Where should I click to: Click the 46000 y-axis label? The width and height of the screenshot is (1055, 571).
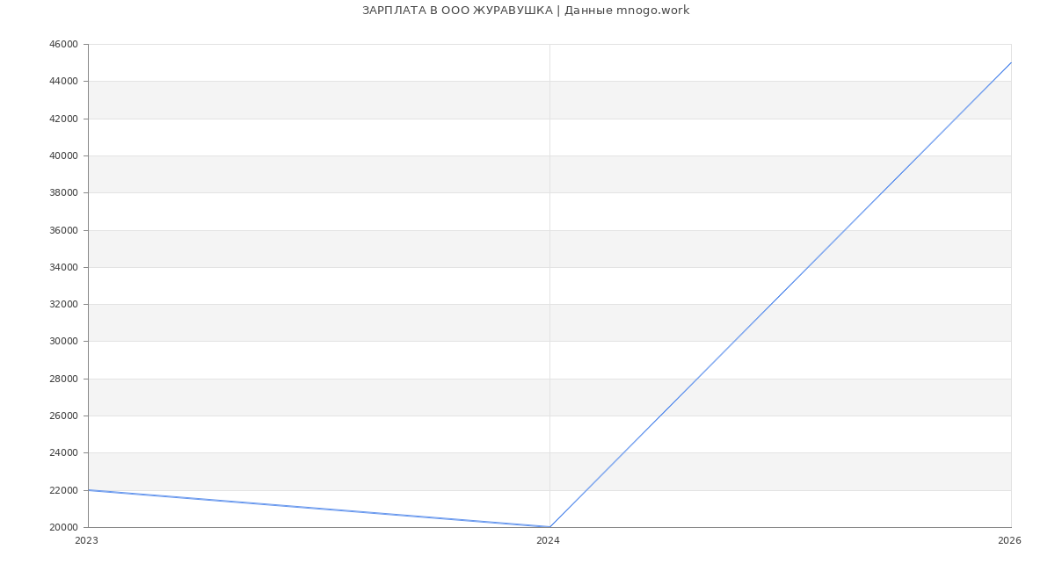tap(63, 44)
